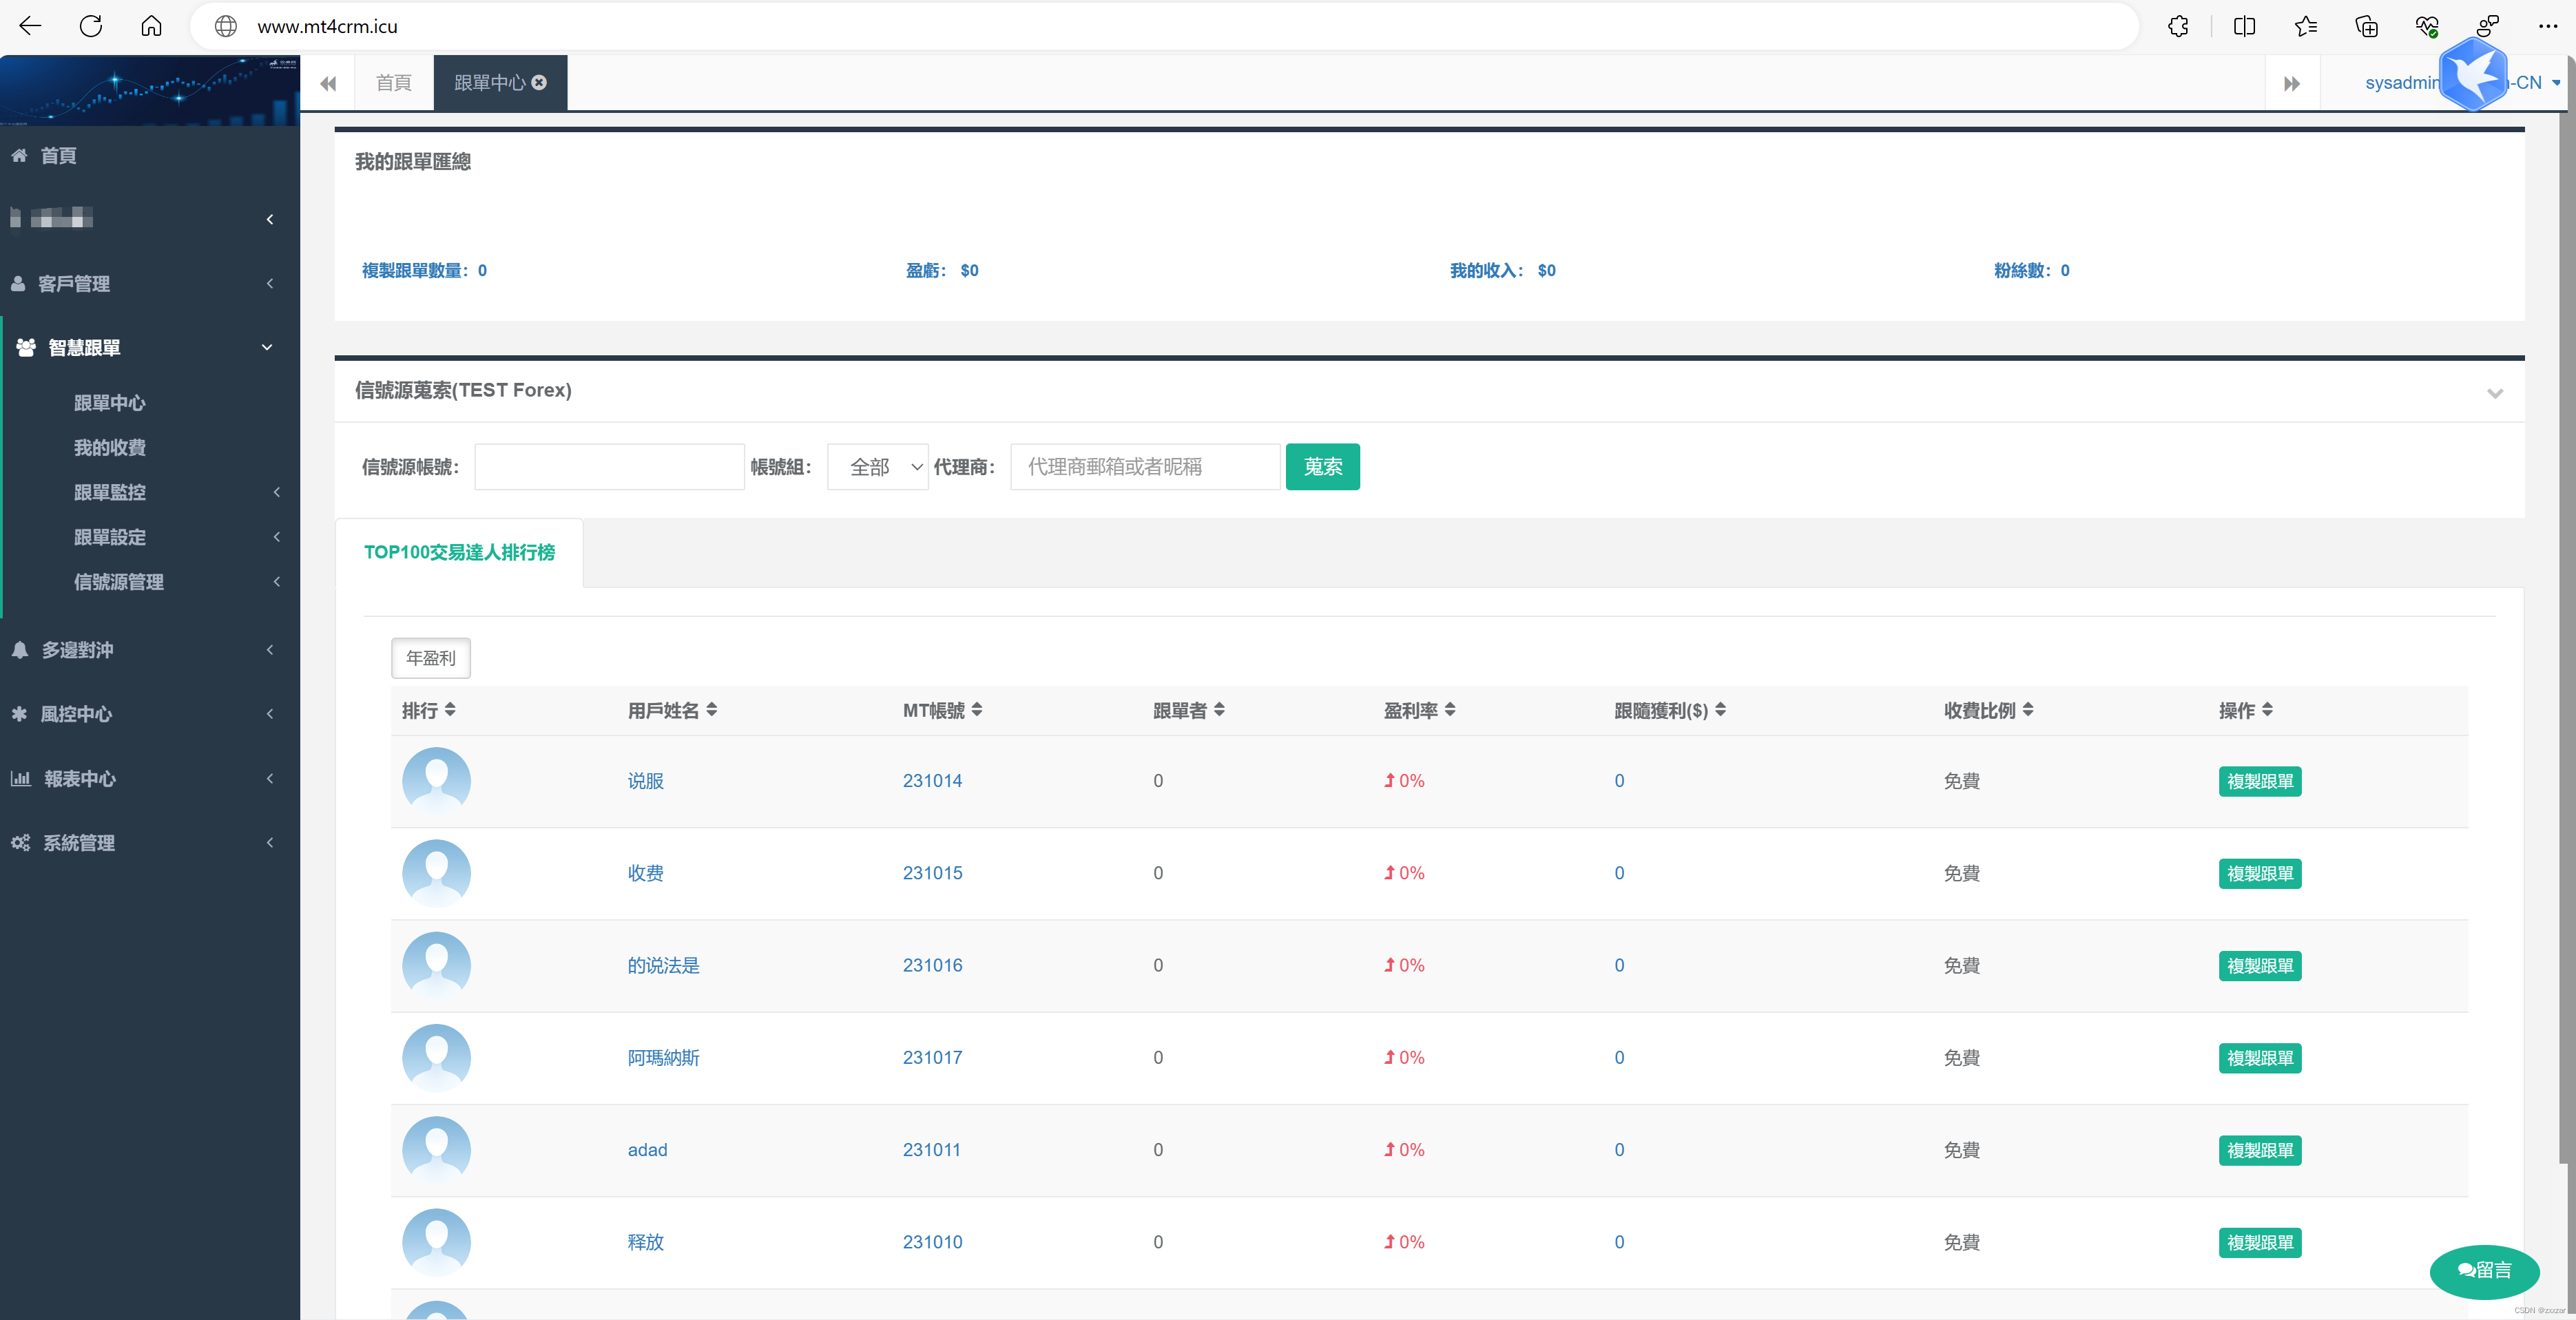Click the green 蒐索 search button
The width and height of the screenshot is (2576, 1320).
click(1322, 467)
